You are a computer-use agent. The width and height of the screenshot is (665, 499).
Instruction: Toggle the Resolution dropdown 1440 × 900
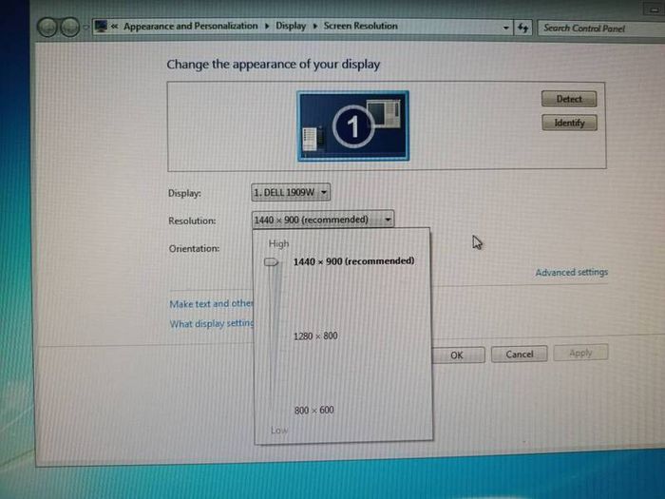coord(323,220)
